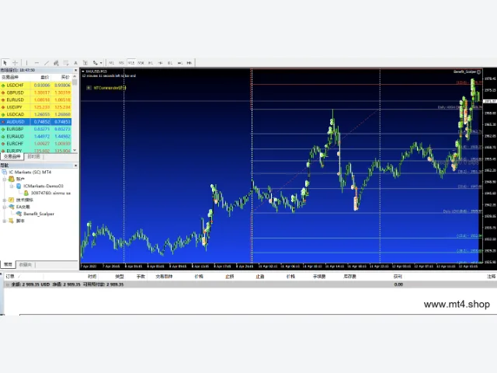Image resolution: width=497 pixels, height=373 pixels.
Task: Open the chart XAUUSD,M15 title dropdown triangle
Action: pos(83,71)
